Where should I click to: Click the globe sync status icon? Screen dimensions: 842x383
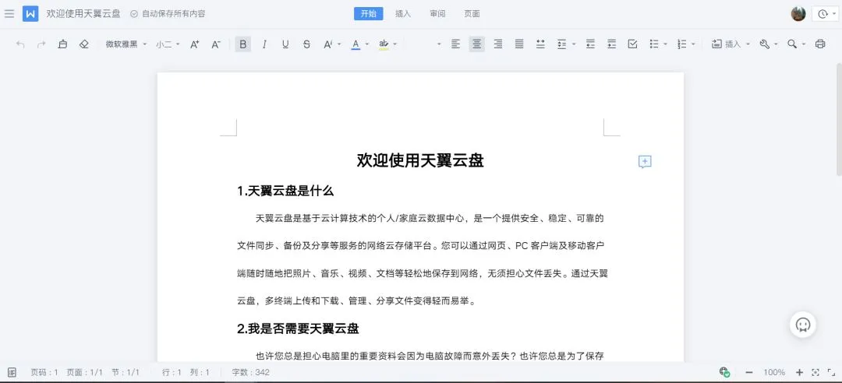723,372
